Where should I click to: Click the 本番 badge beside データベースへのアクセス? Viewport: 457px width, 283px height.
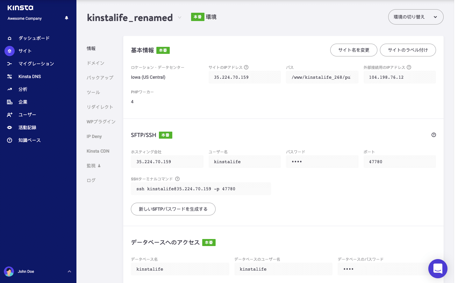coord(209,243)
